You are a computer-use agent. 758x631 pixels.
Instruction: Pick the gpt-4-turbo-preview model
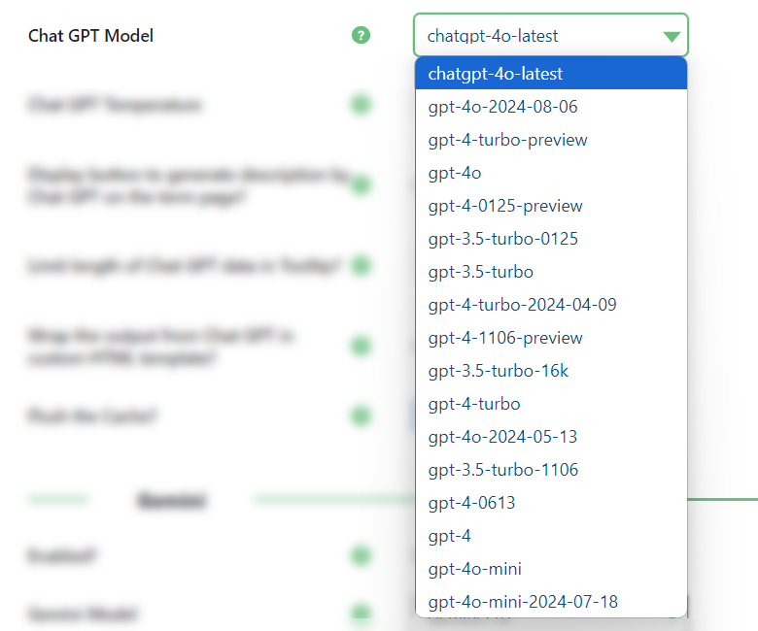(x=551, y=140)
